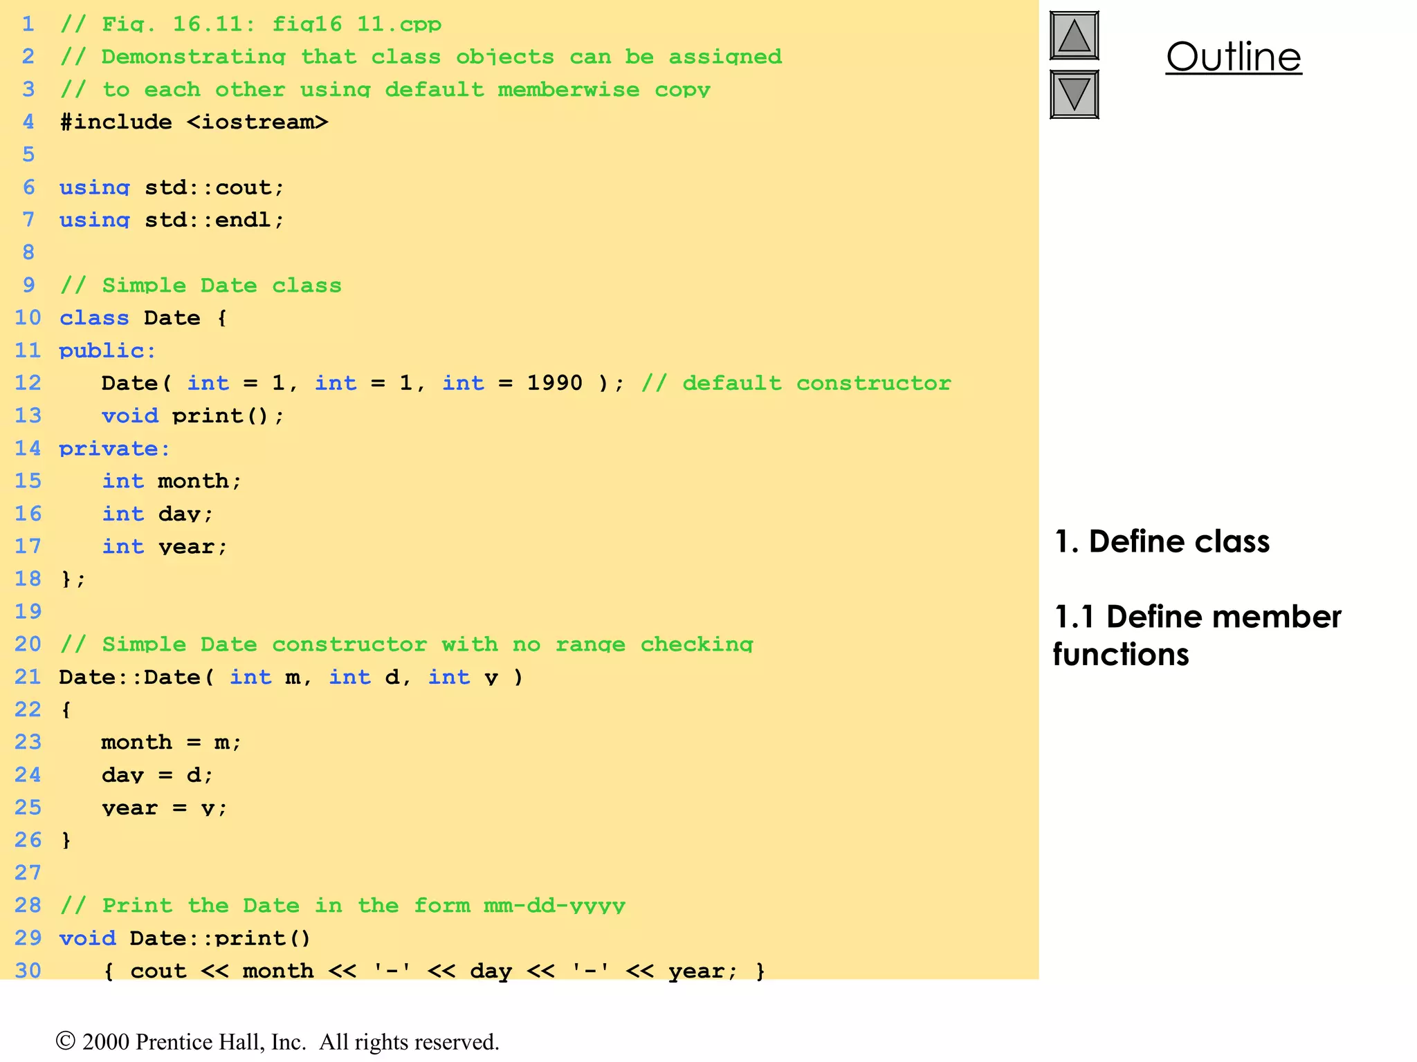Image resolution: width=1417 pixels, height=1062 pixels.
Task: Click the '// default constructor' comment
Action: pyautogui.click(x=796, y=383)
